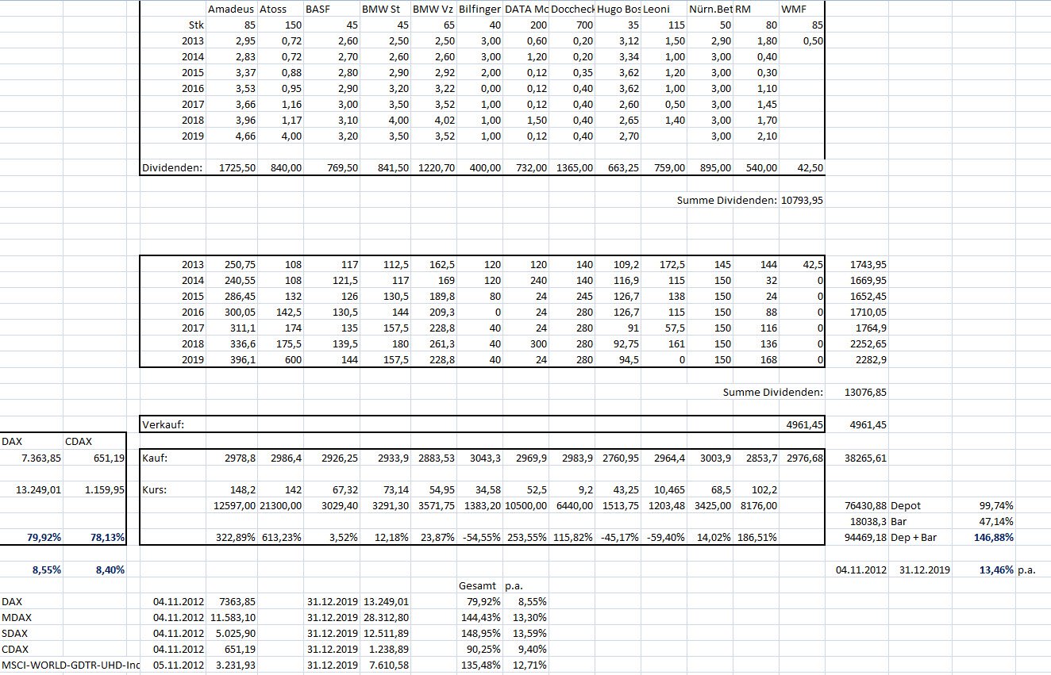Select the CDAX total return 90,25%
The height and width of the screenshot is (675, 1051).
coord(484,649)
